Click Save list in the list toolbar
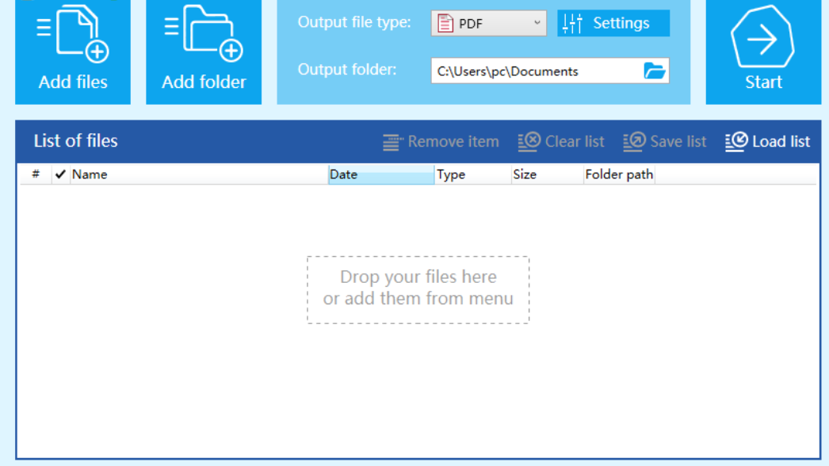This screenshot has height=466, width=829. tap(665, 141)
